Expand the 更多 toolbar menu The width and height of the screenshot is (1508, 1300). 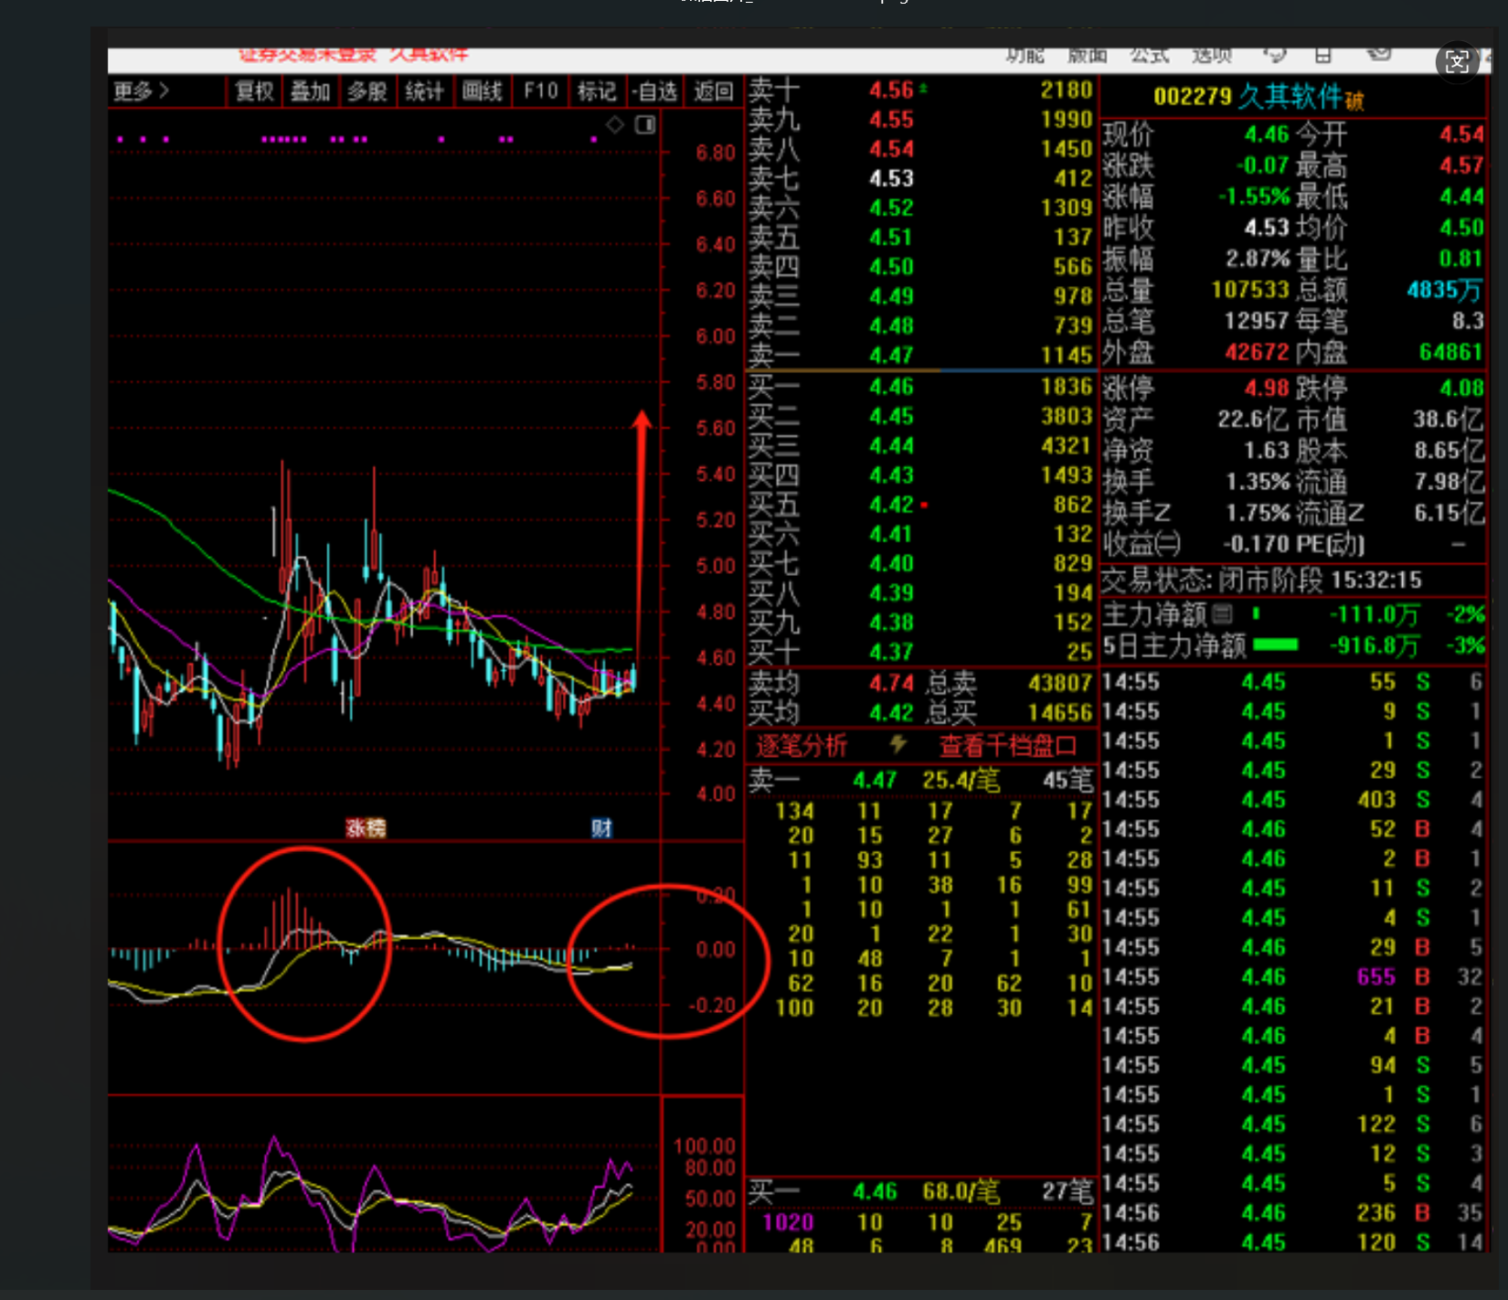[x=142, y=91]
